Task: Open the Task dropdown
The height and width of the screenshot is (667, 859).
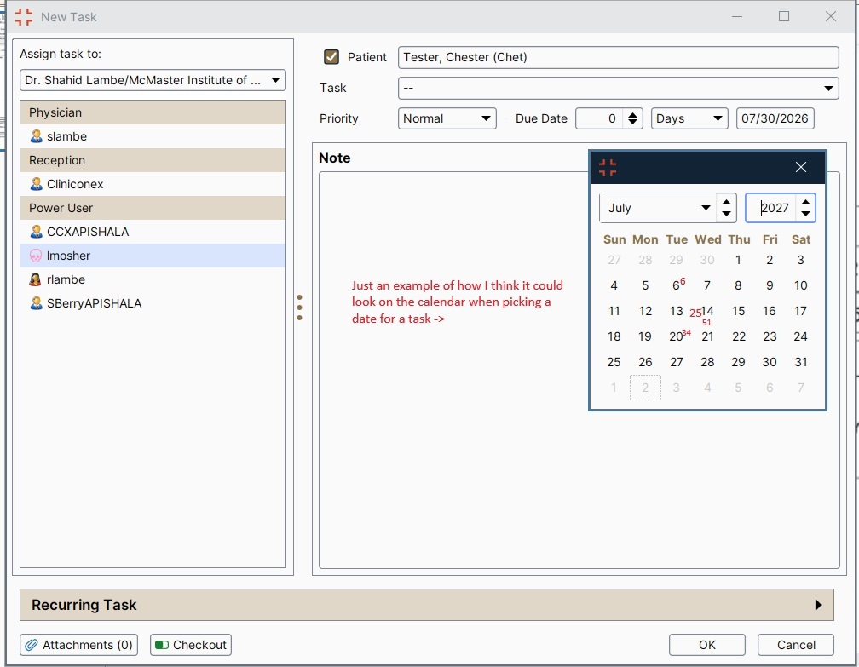Action: (x=828, y=89)
